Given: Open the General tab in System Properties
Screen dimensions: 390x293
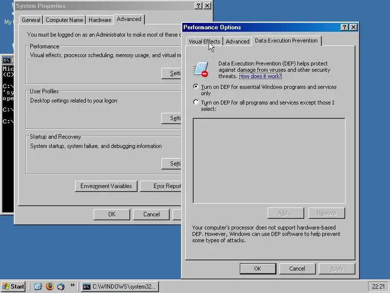Looking at the screenshot, I should click(x=31, y=20).
